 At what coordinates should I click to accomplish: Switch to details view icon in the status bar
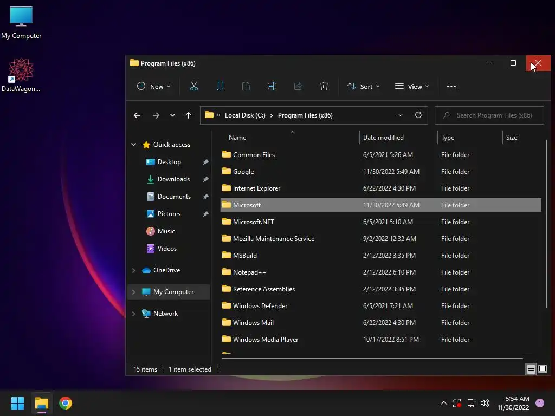point(531,369)
